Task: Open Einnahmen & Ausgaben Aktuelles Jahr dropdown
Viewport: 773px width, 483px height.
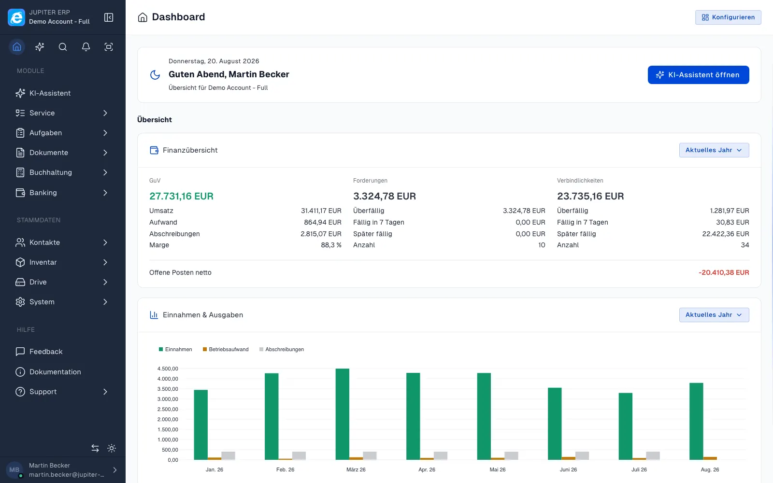Action: click(714, 315)
